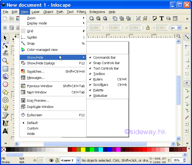
Task: Open the XML editor from toolbar
Action: click(x=175, y=18)
